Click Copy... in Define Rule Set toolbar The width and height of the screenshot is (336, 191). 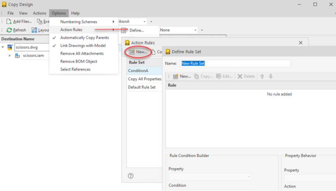click(203, 76)
